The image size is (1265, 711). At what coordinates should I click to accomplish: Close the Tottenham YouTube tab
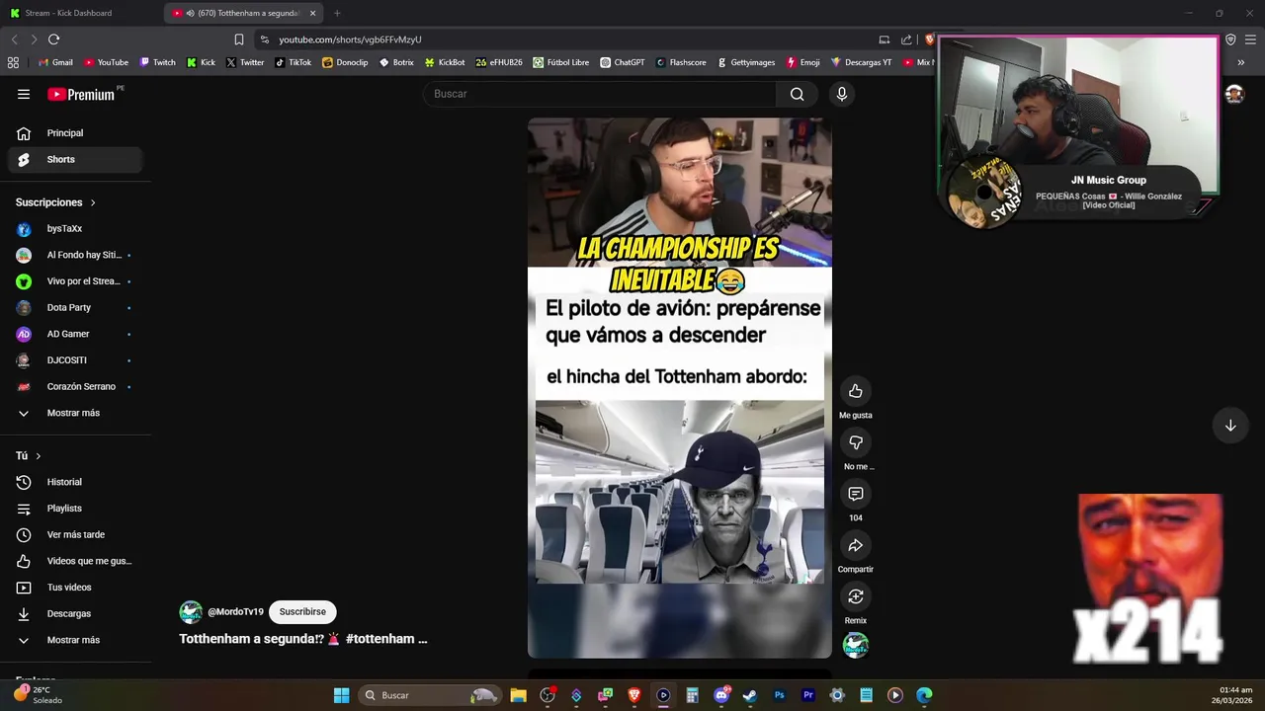pos(312,13)
